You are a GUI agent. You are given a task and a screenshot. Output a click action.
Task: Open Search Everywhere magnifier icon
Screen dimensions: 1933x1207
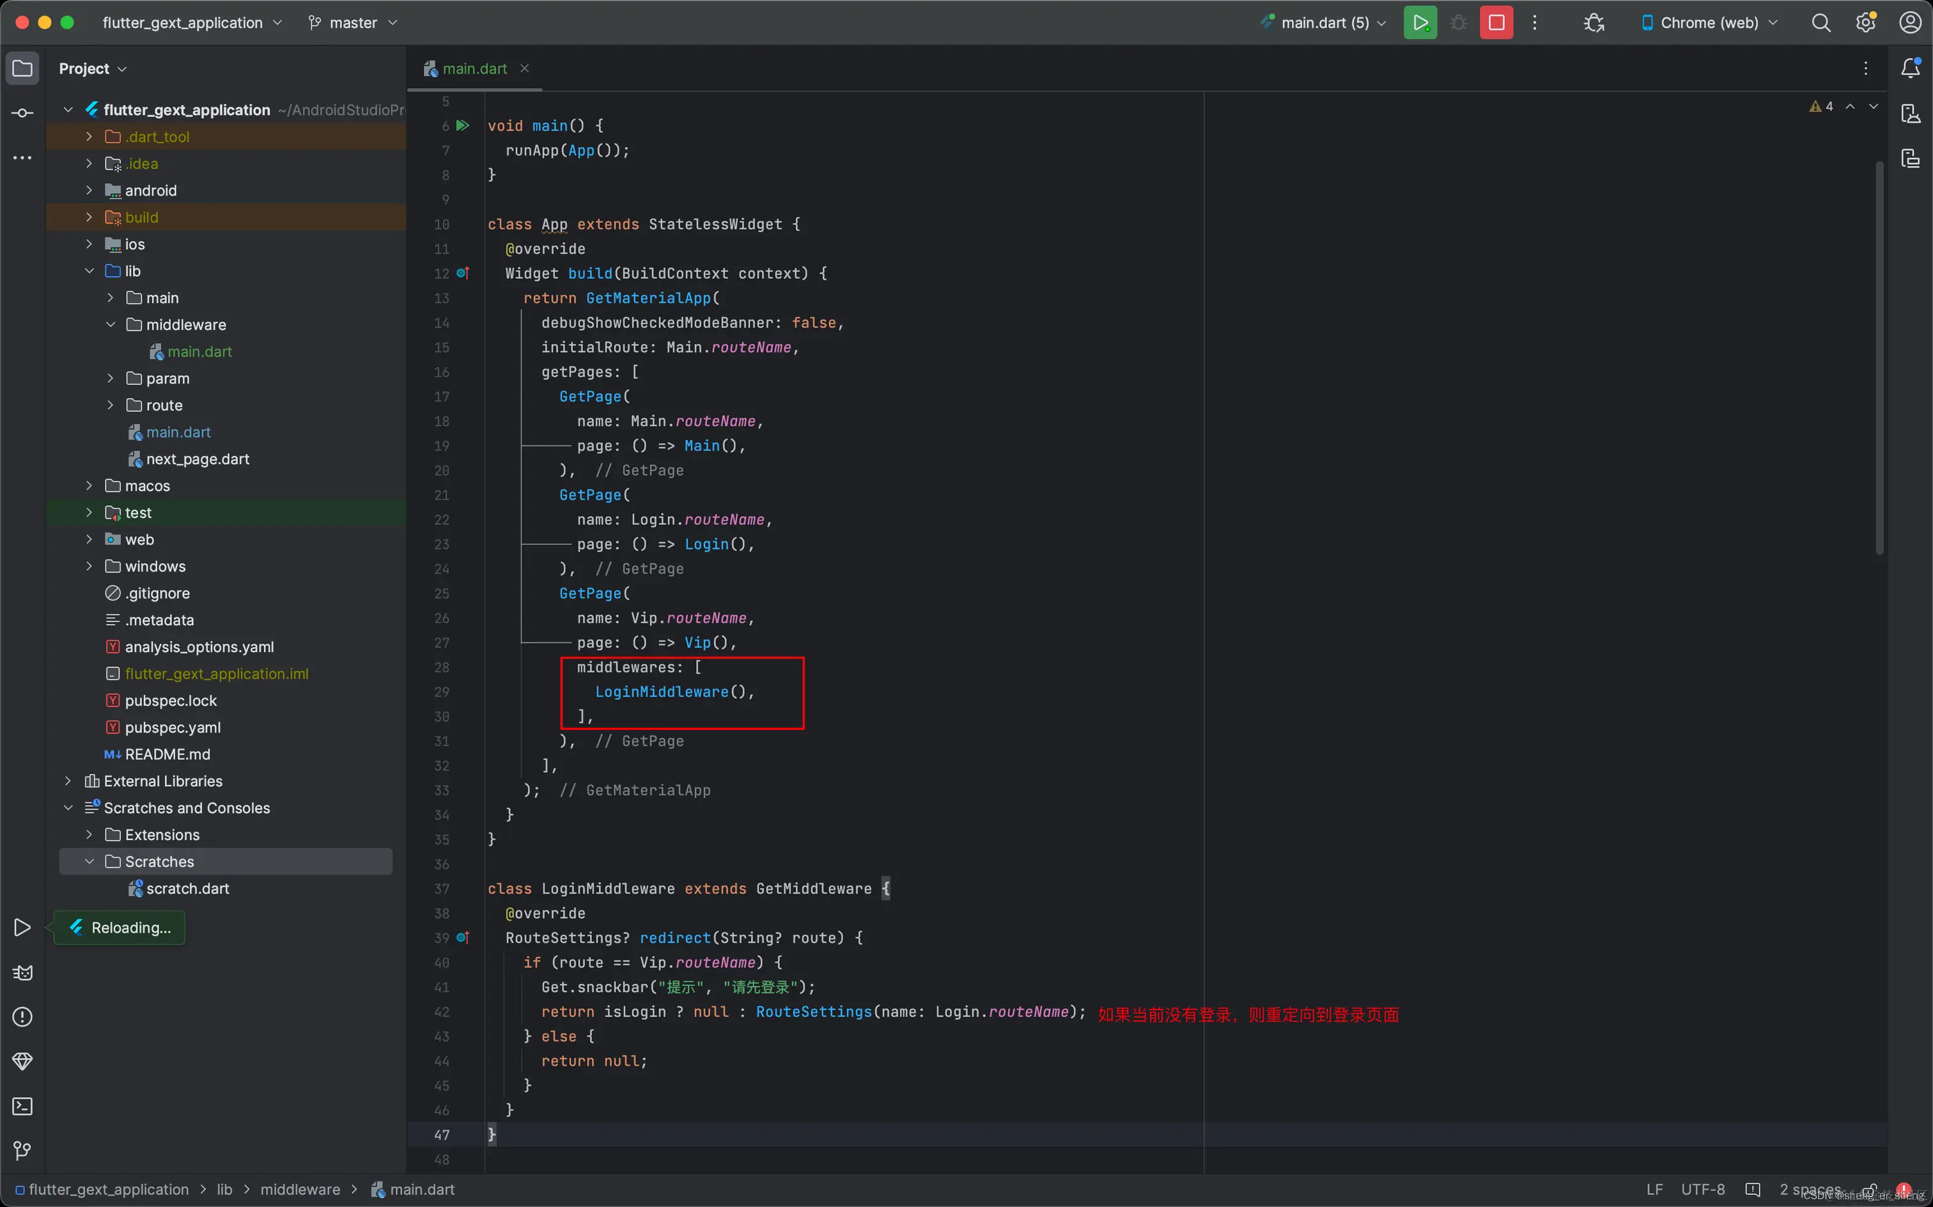pos(1820,22)
